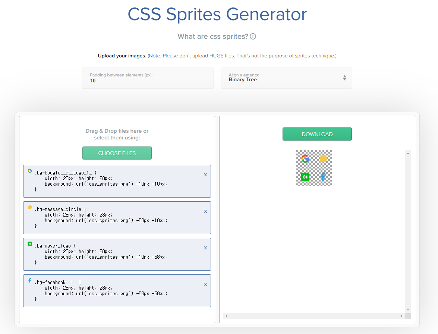
Task: Click the yellow message circle icon in the CSS list
Action: 30,207
